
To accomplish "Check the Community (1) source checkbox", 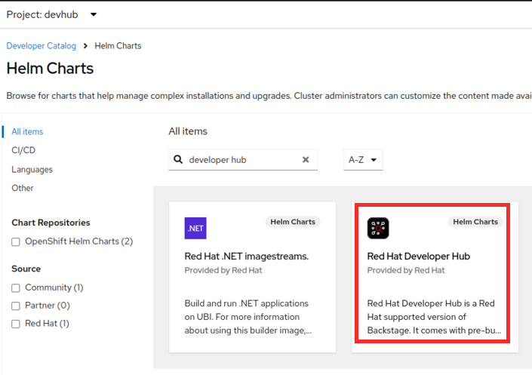I will click(x=16, y=288).
